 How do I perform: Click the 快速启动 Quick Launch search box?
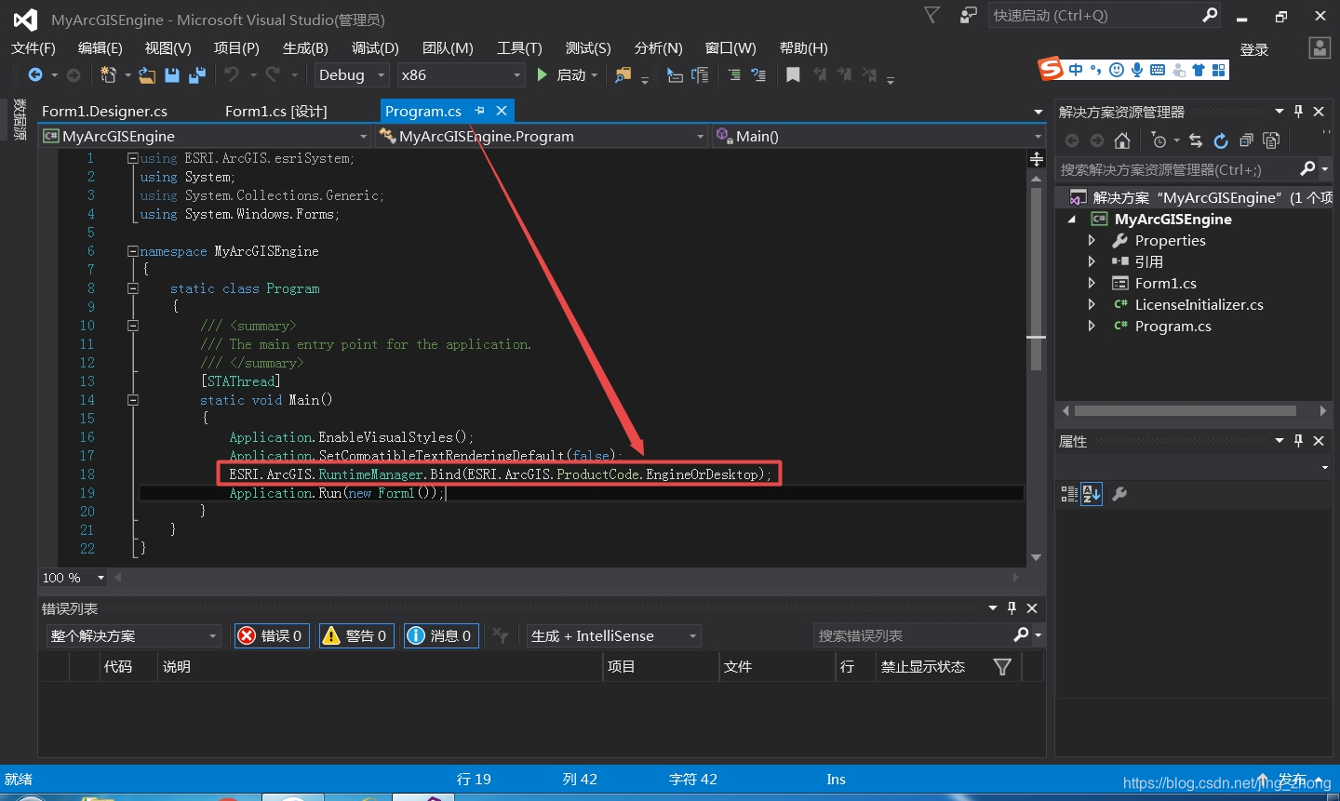1104,15
